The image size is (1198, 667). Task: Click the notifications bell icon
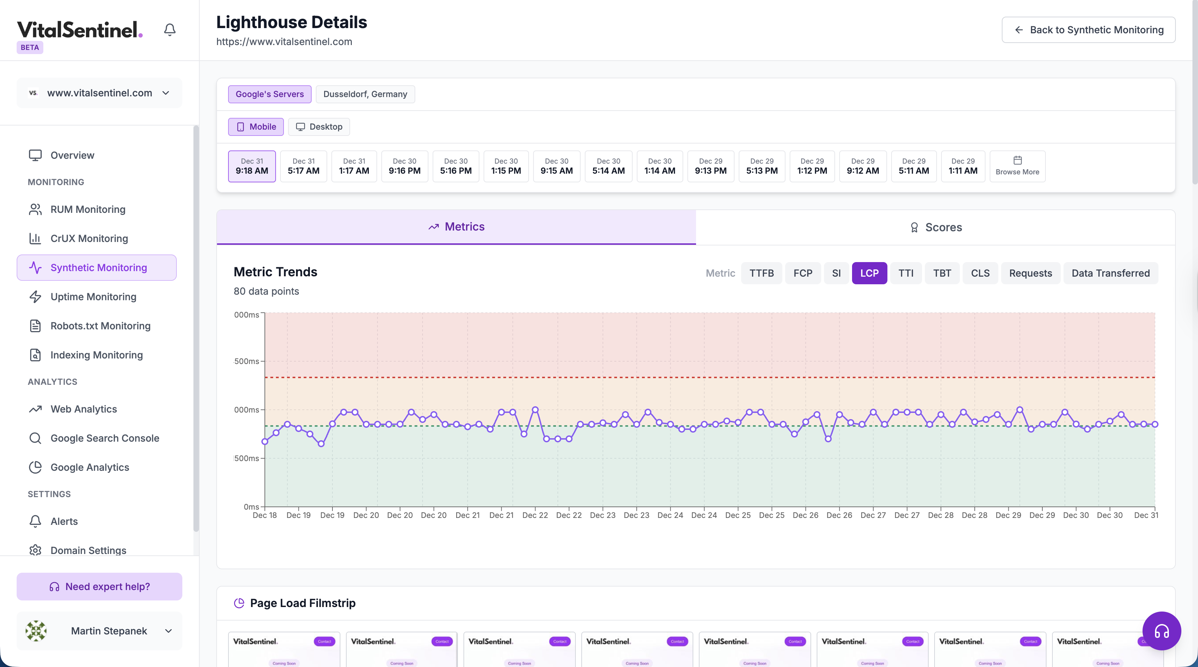point(170,30)
